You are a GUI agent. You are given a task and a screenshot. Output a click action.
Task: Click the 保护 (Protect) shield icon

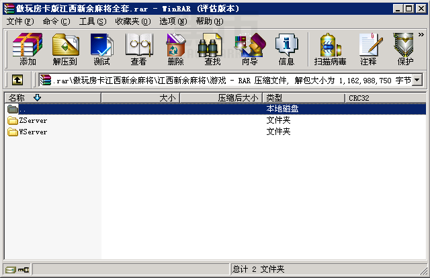[x=405, y=49]
